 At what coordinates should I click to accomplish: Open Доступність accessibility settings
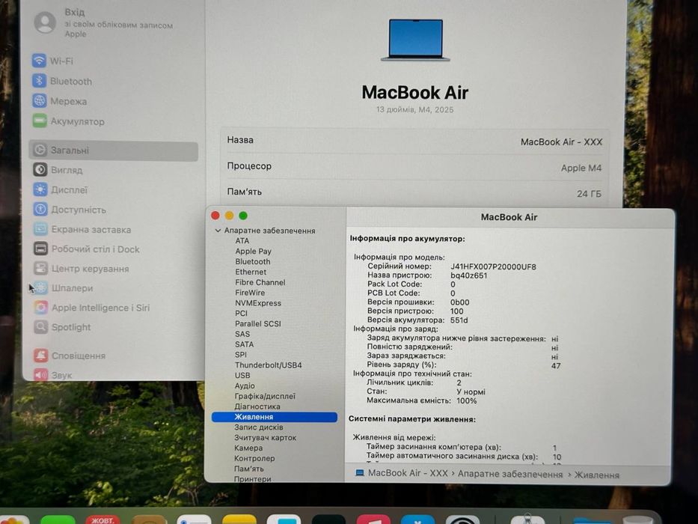tap(70, 210)
